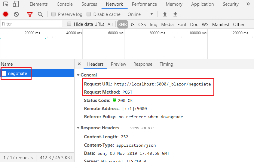Stop recording network log

pyautogui.click(x=5, y=14)
